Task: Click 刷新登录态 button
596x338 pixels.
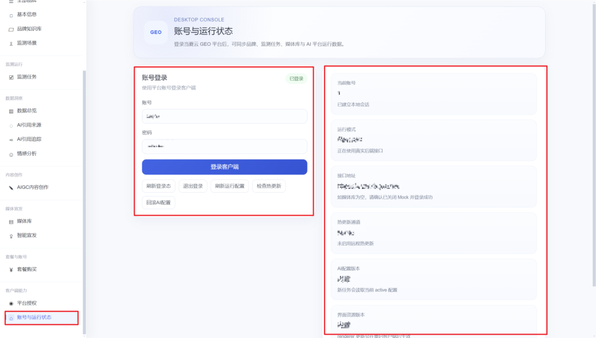Action: [x=158, y=186]
